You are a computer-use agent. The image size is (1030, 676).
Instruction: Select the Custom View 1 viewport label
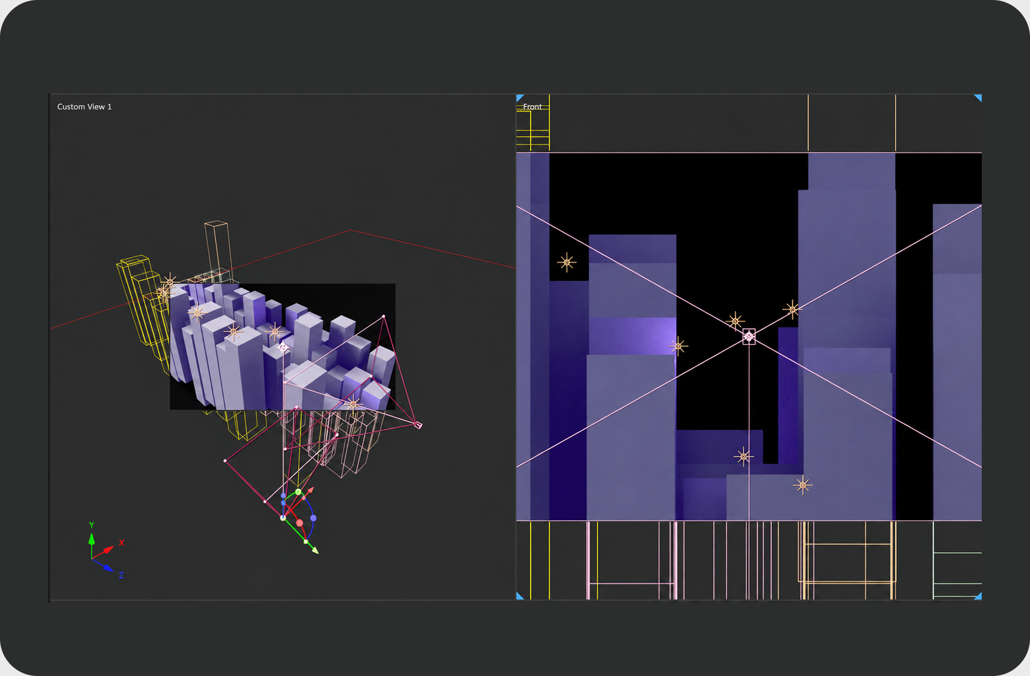click(x=84, y=107)
